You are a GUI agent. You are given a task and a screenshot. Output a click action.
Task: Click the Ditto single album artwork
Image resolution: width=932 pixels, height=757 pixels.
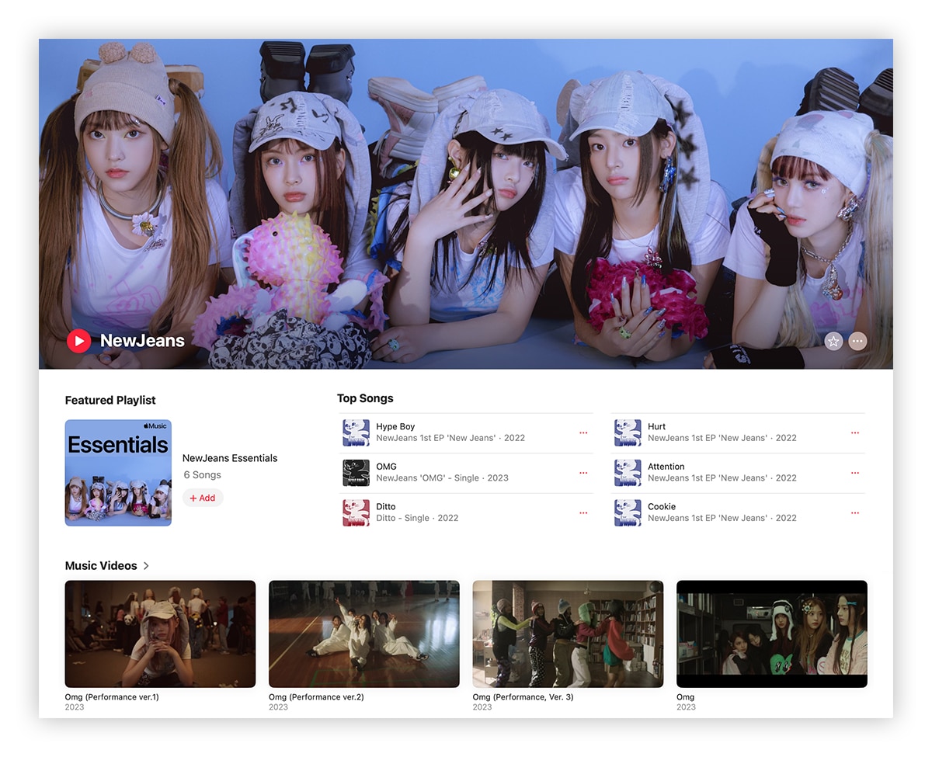pyautogui.click(x=356, y=512)
